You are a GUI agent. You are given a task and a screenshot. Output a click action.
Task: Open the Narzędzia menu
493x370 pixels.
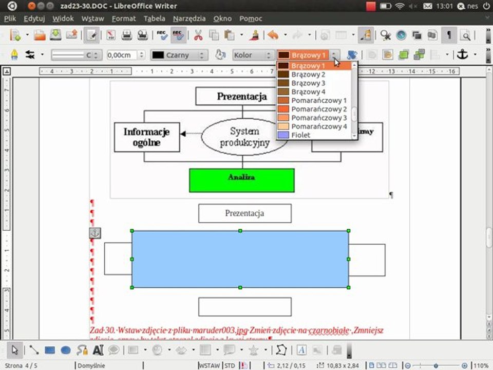point(189,18)
